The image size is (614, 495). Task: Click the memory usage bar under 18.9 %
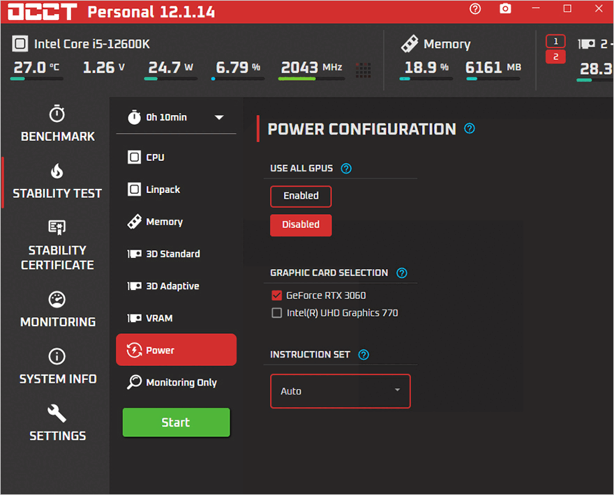(426, 79)
